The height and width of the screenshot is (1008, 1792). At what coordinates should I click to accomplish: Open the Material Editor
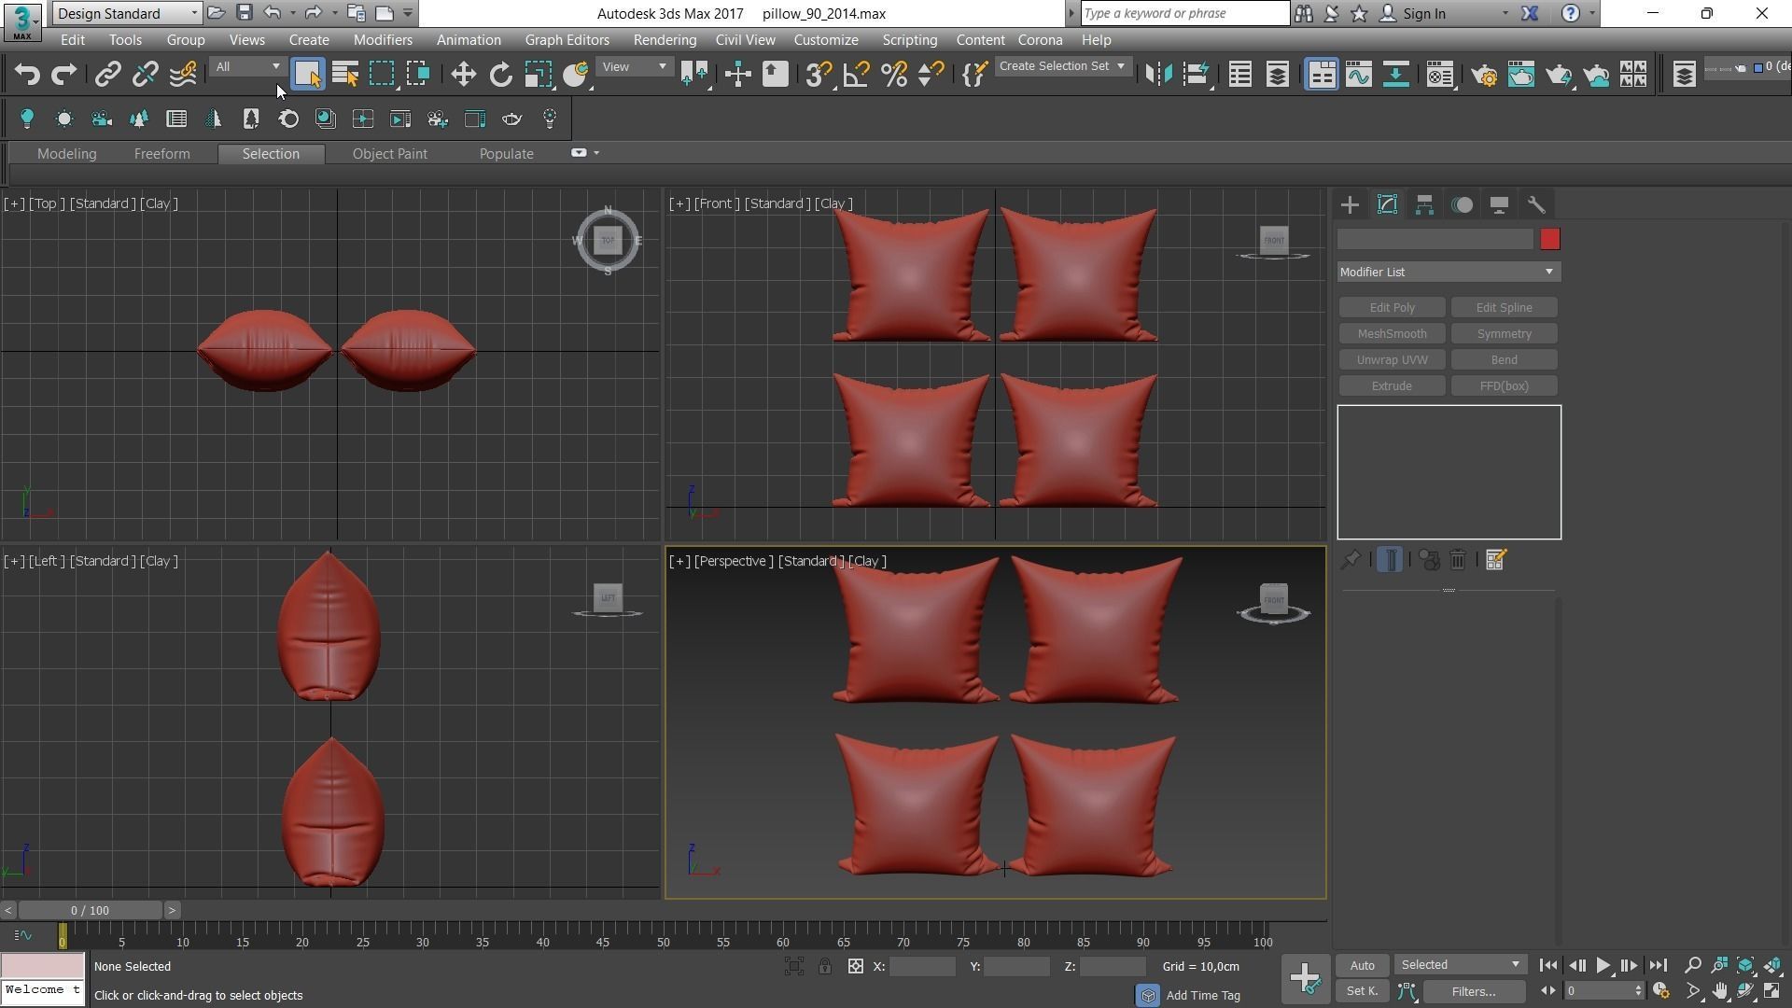click(x=1440, y=74)
